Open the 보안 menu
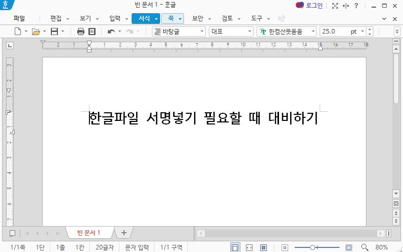Viewport: 403px width, 252px height. (x=198, y=18)
